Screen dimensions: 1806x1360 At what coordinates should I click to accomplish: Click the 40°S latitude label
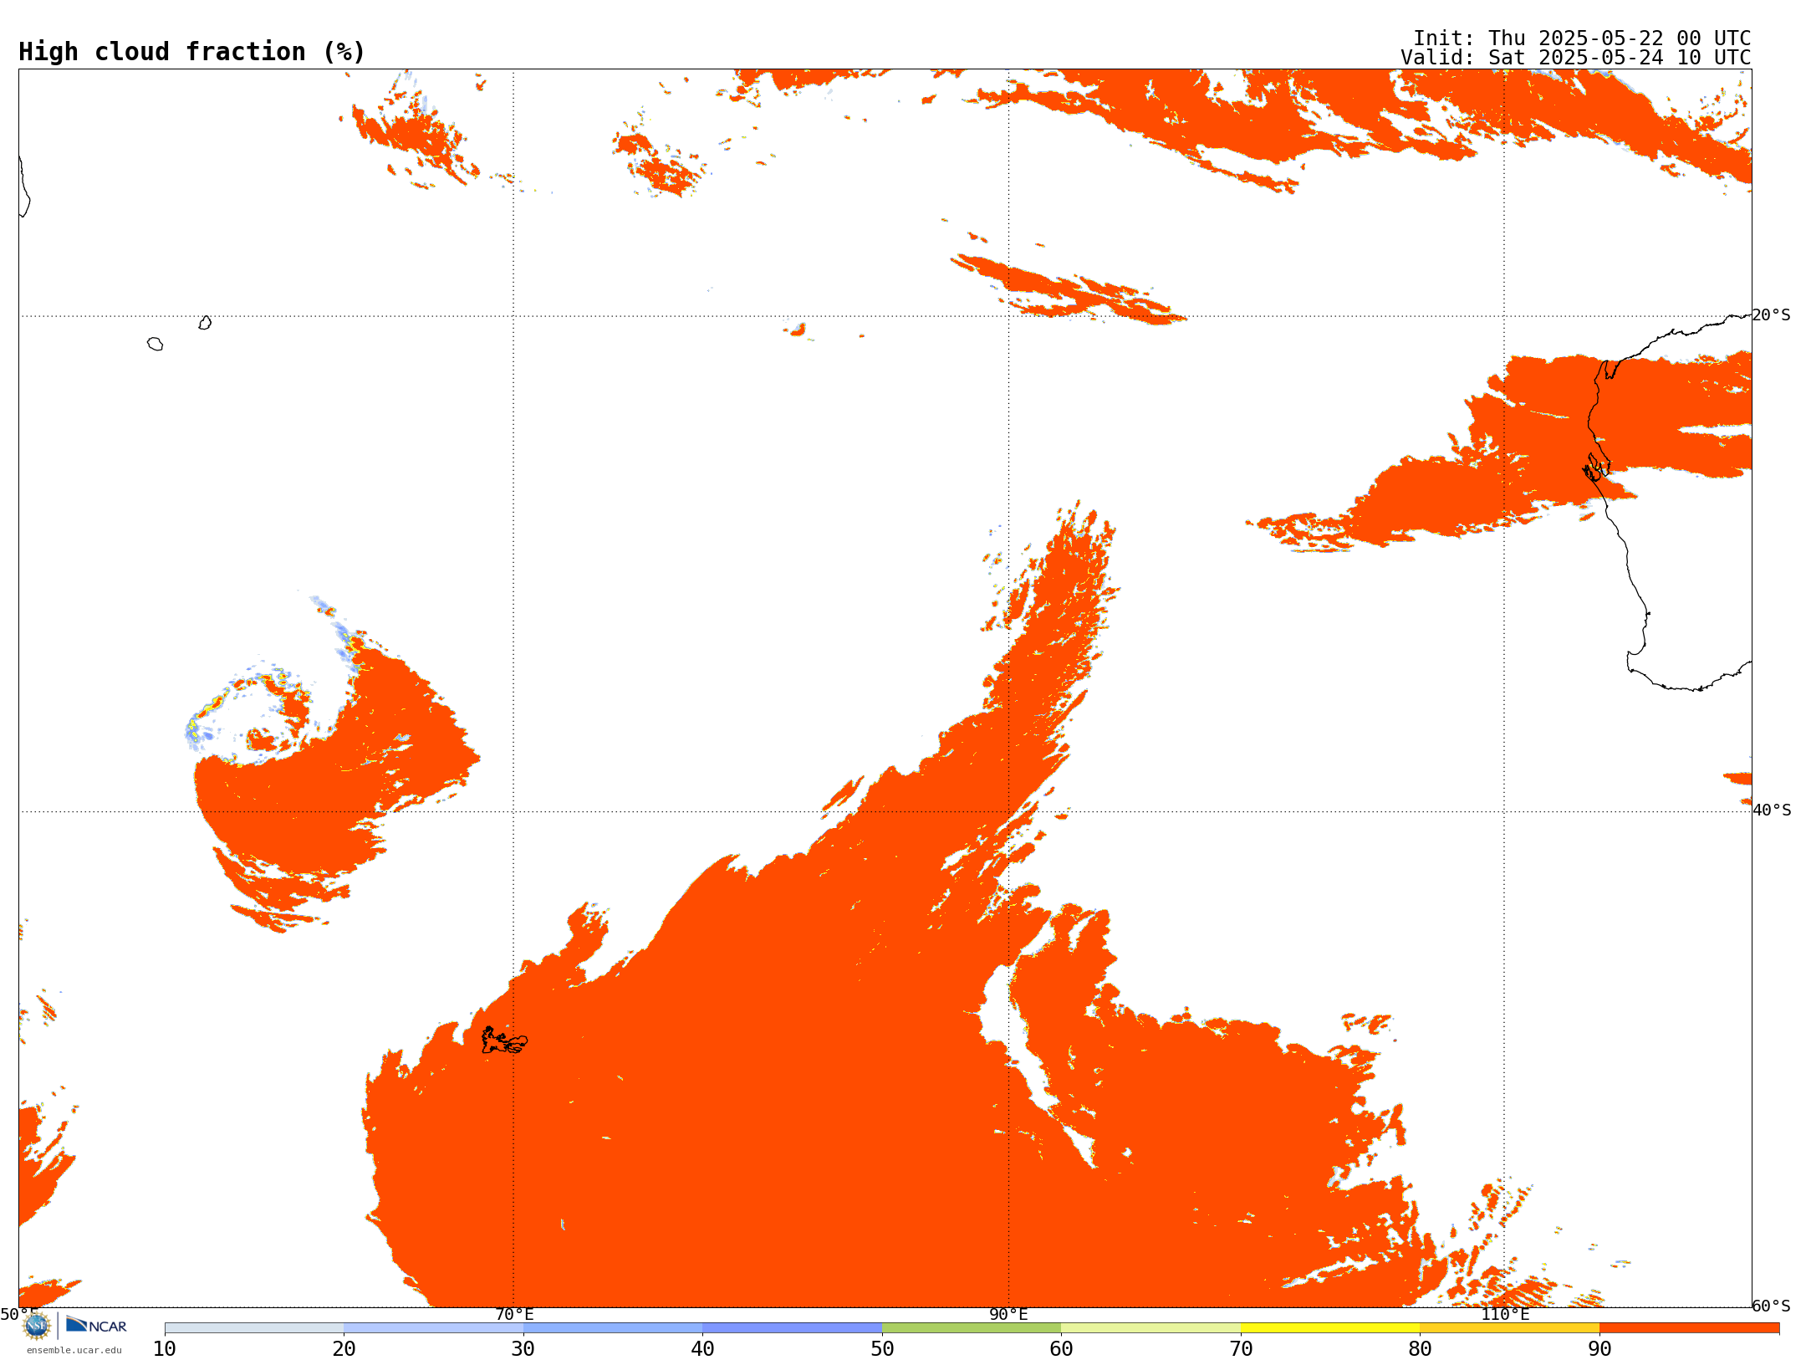pos(1772,810)
